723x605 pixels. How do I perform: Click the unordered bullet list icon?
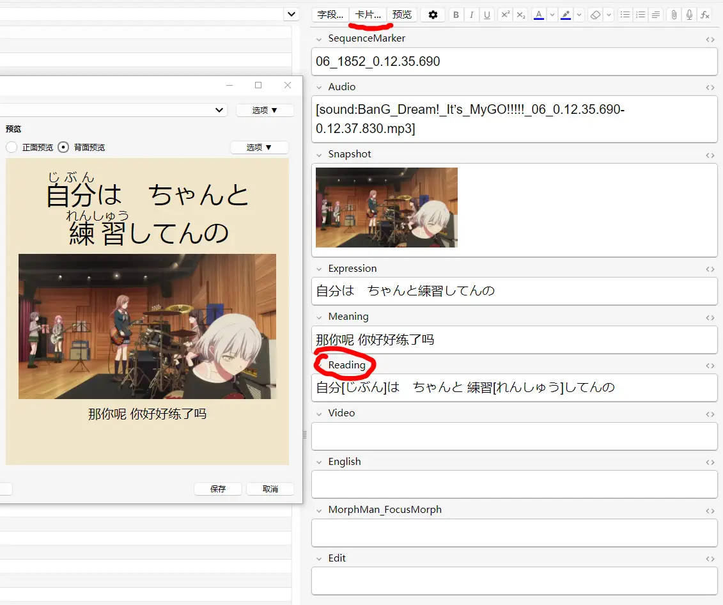pos(626,15)
